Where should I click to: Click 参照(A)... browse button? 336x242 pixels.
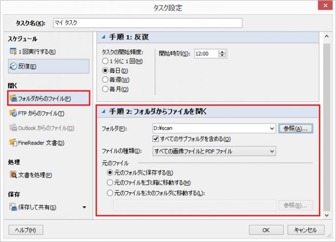tap(296, 129)
